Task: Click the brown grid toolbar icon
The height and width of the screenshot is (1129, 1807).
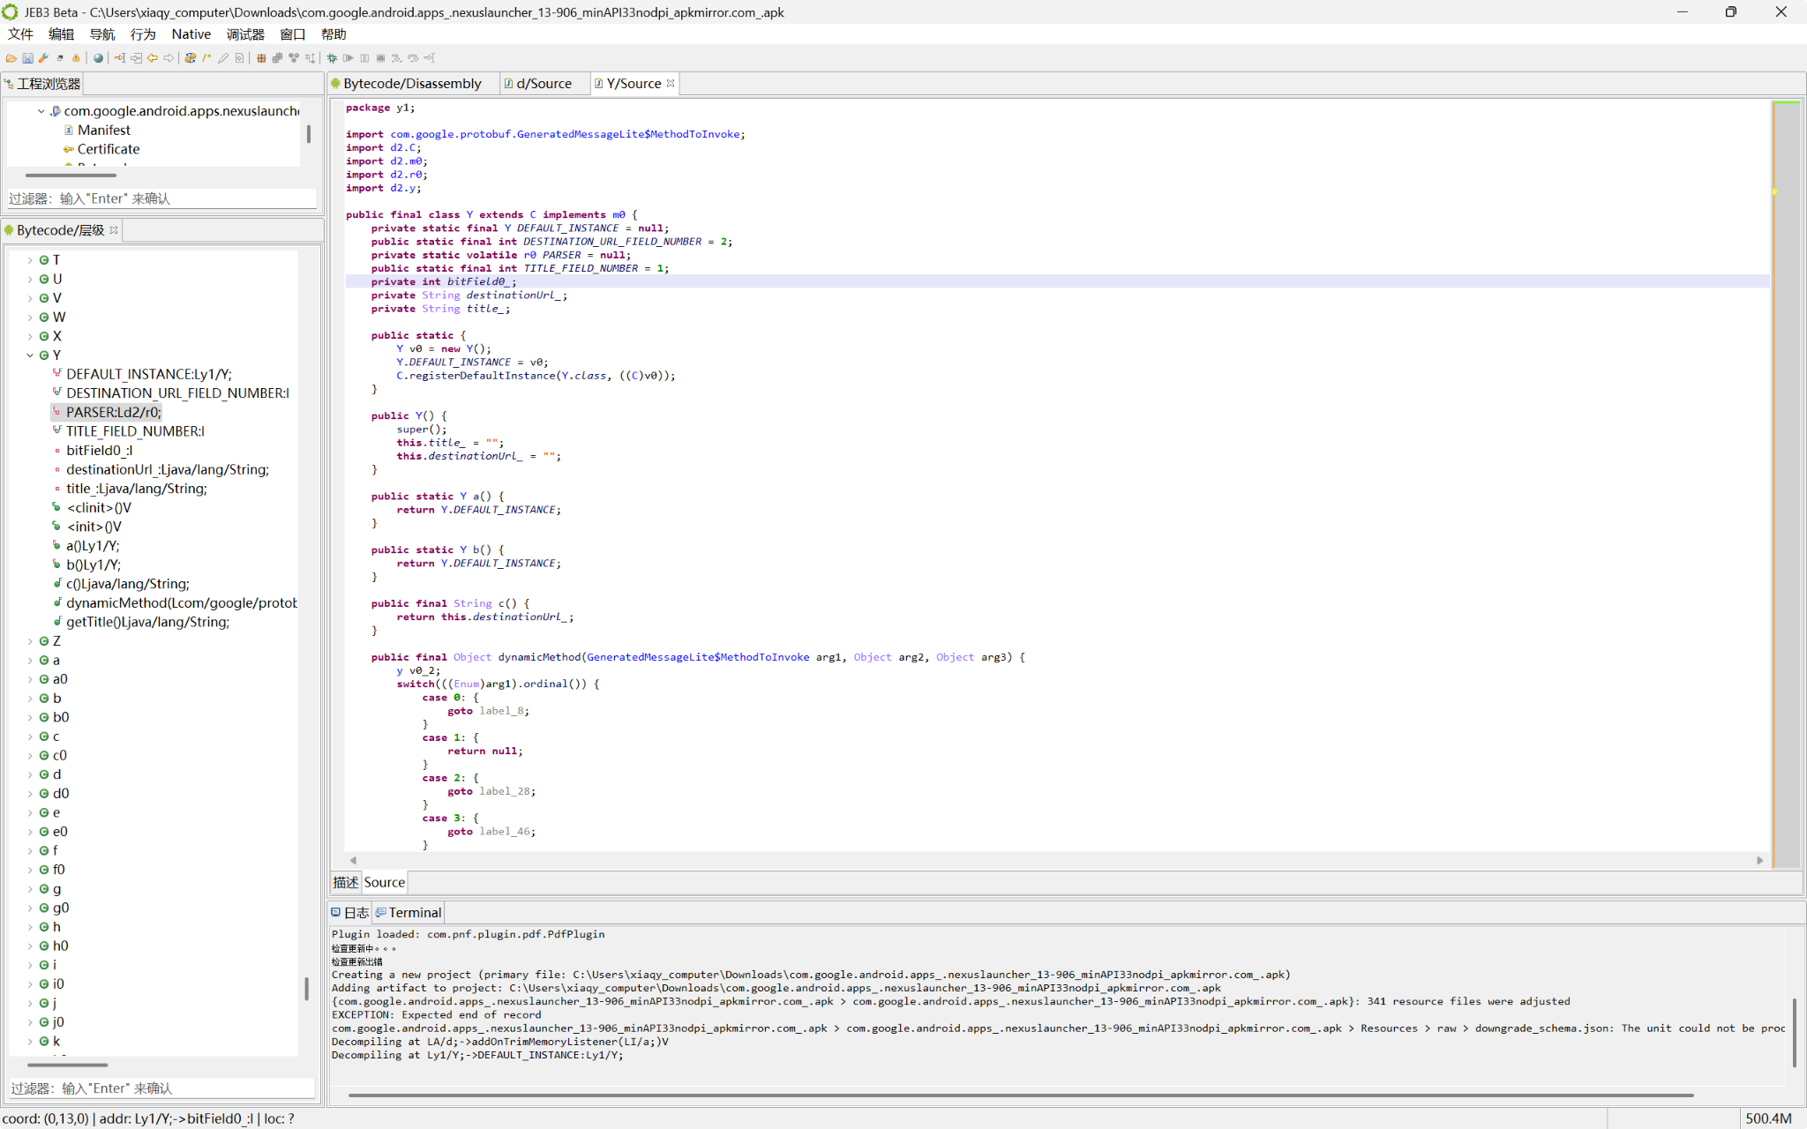Action: coord(261,58)
